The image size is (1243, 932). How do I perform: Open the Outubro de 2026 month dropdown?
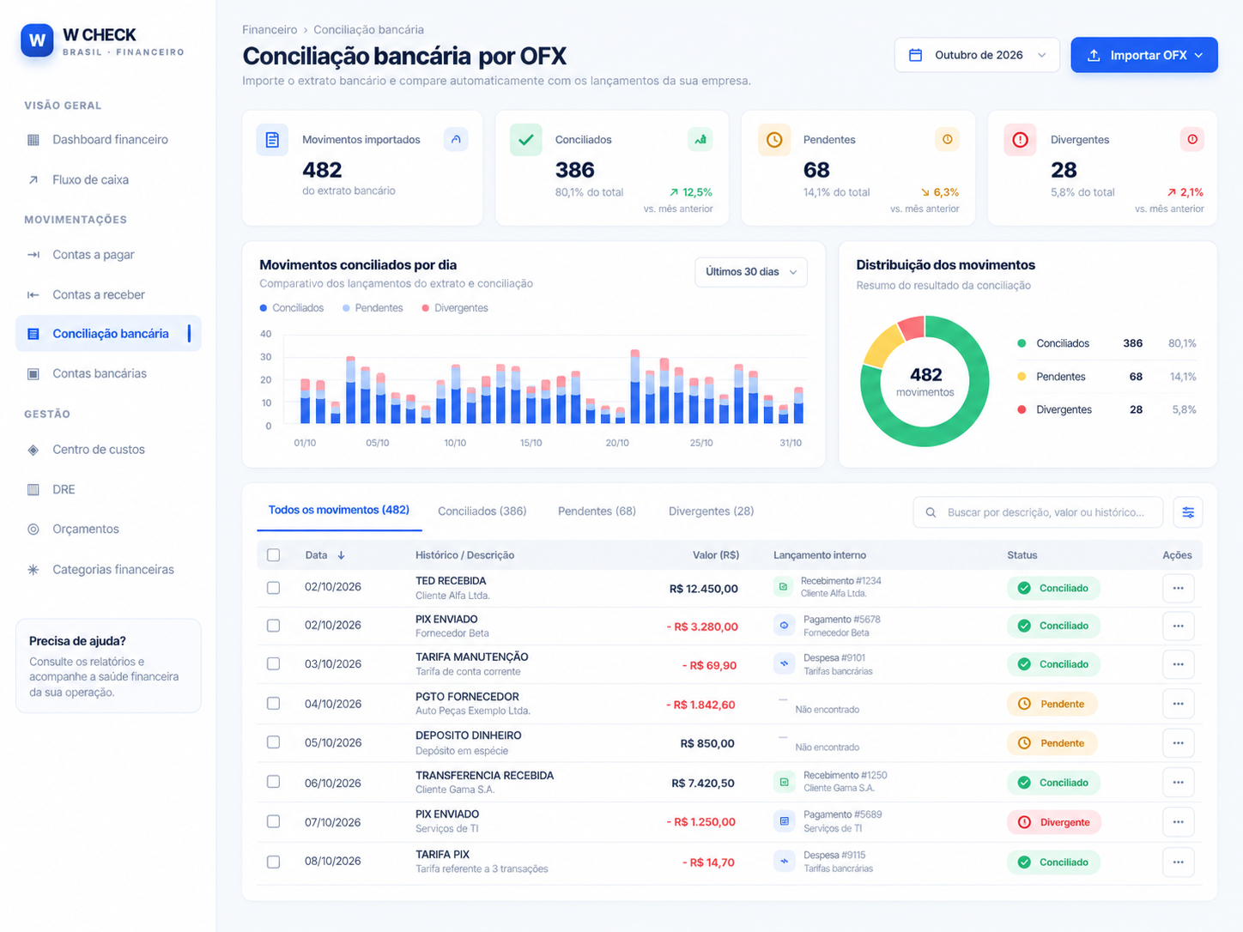point(977,55)
